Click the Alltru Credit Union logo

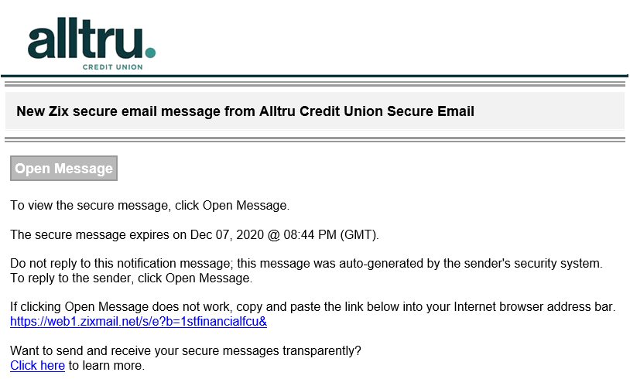coord(91,44)
